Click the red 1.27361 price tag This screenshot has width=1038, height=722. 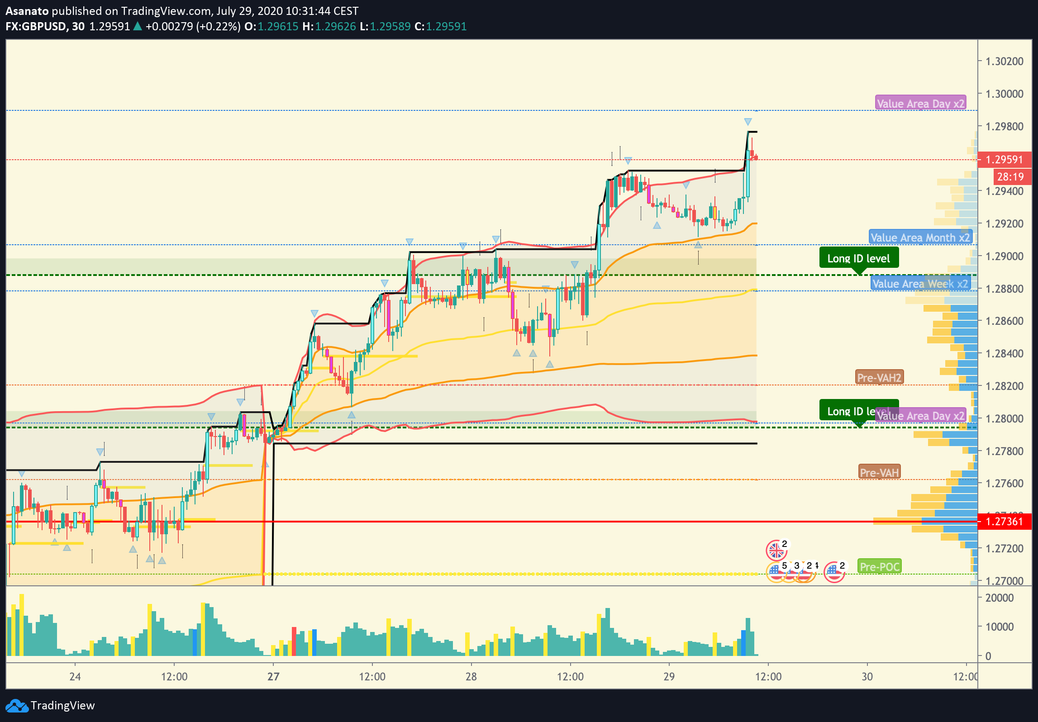pos(1005,521)
